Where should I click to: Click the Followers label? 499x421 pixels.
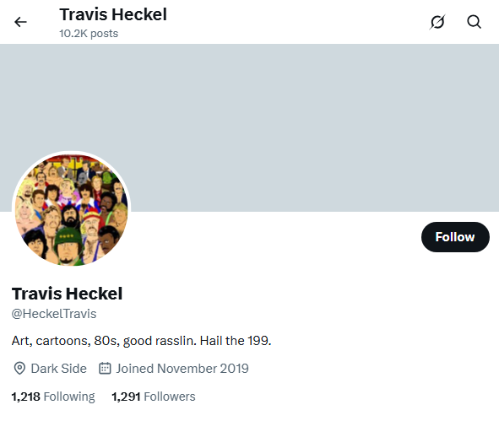point(170,397)
